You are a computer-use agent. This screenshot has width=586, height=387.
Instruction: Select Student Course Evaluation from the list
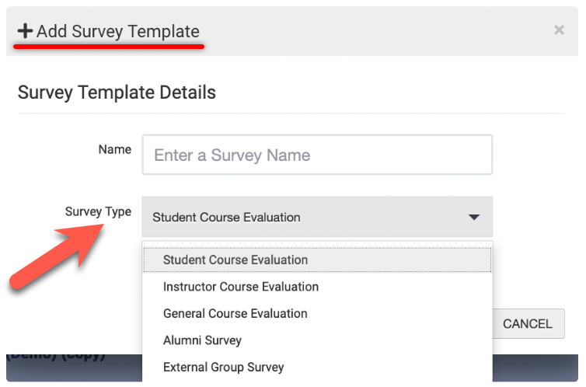[x=235, y=260]
